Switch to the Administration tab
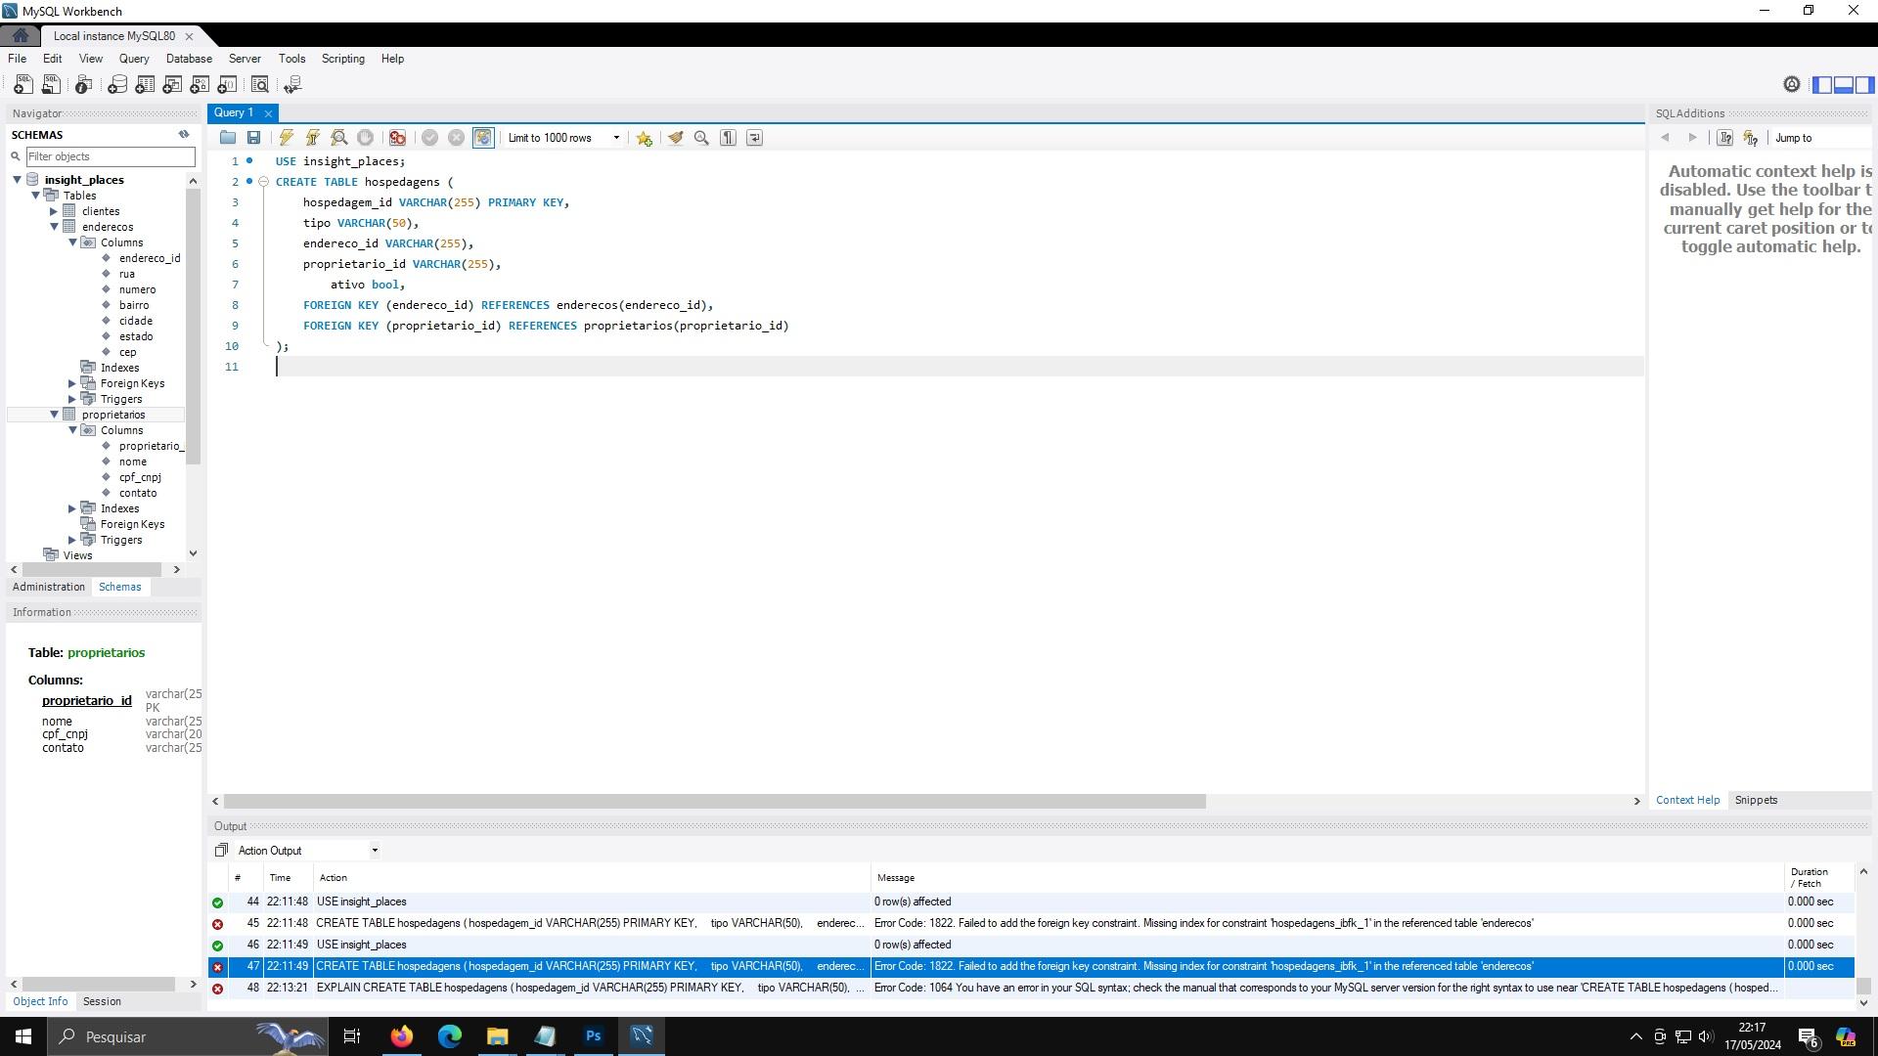 click(x=49, y=586)
